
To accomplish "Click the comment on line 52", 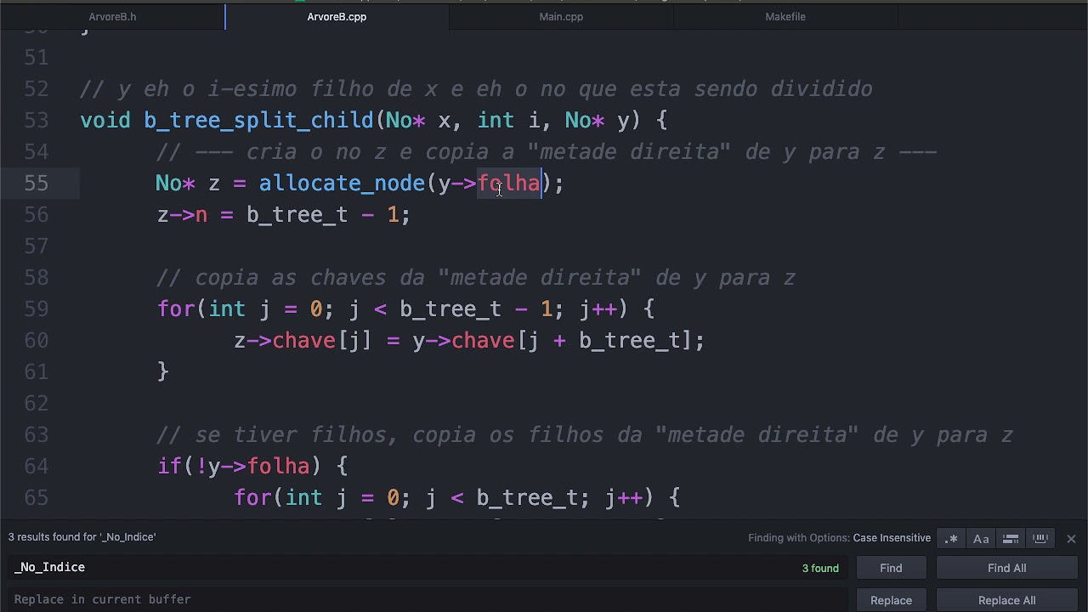I will pos(476,88).
